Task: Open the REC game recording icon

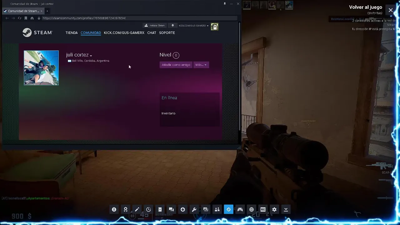Action: (263, 209)
